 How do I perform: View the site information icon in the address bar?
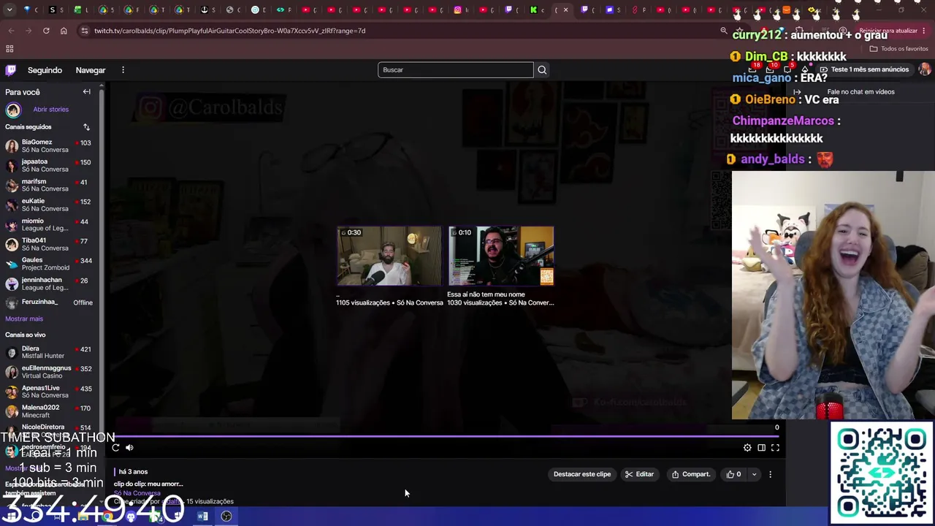(85, 31)
